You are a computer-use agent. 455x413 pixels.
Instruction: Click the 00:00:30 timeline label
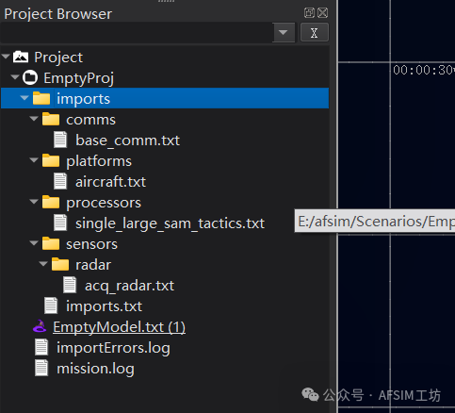click(x=424, y=70)
